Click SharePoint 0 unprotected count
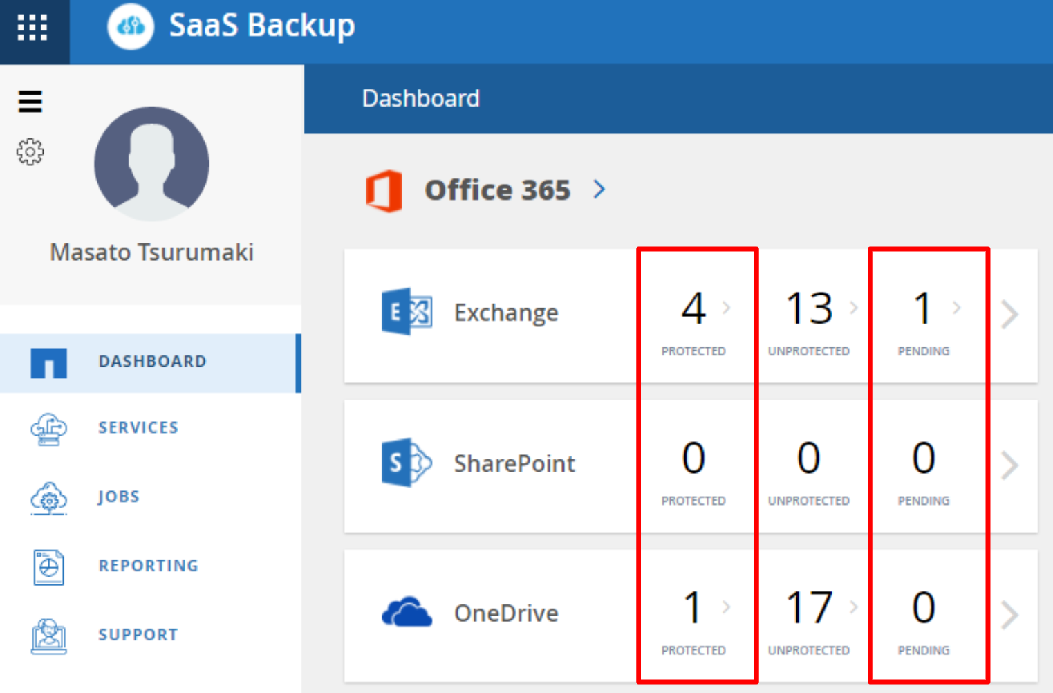This screenshot has width=1053, height=693. coord(809,459)
